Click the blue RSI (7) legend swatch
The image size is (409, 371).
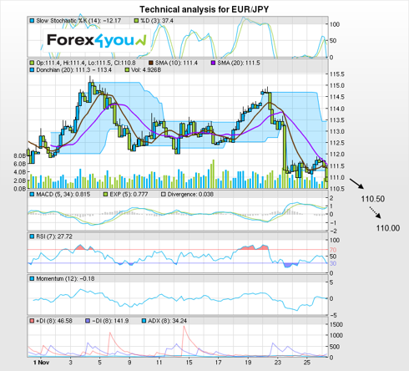[x=32, y=236]
